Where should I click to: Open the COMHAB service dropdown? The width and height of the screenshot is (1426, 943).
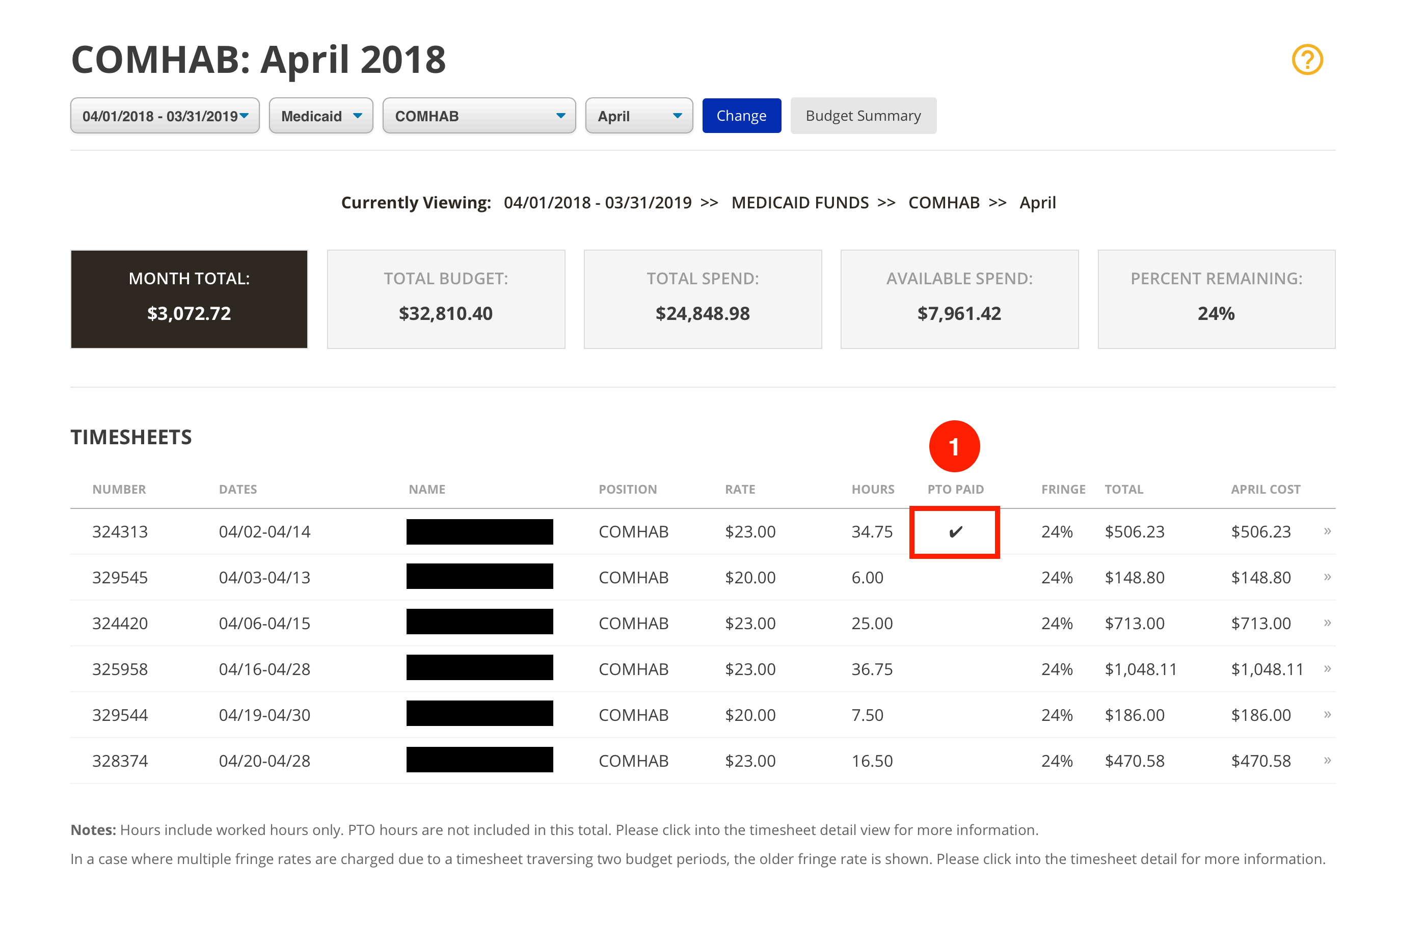[479, 116]
